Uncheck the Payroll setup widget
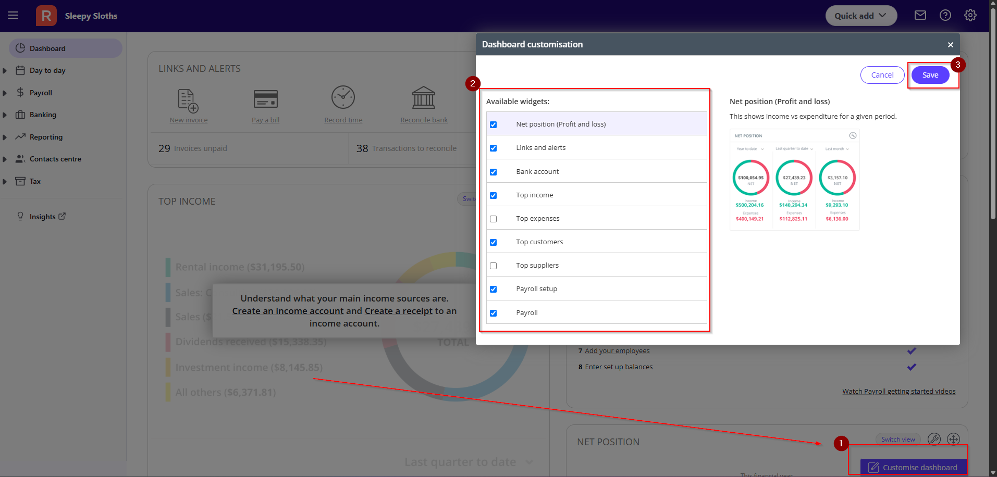This screenshot has width=997, height=477. 493,289
